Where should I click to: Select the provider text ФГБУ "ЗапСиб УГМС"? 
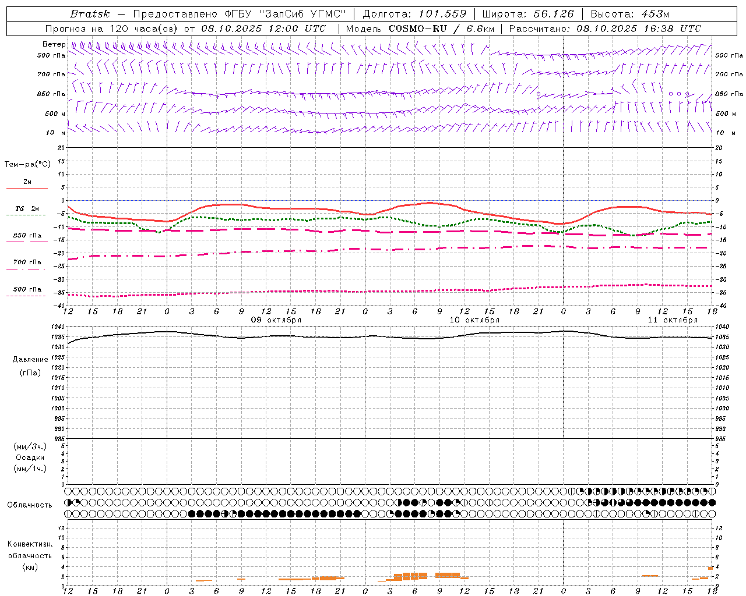click(x=285, y=14)
